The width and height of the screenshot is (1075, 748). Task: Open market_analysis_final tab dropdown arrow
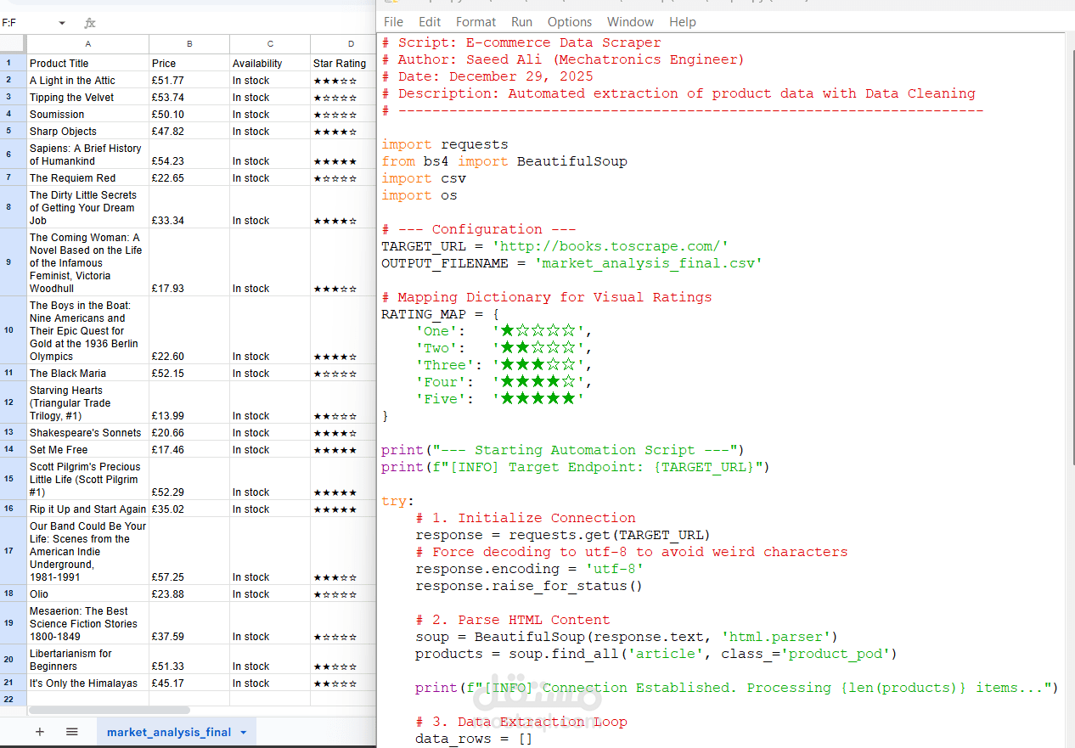244,732
